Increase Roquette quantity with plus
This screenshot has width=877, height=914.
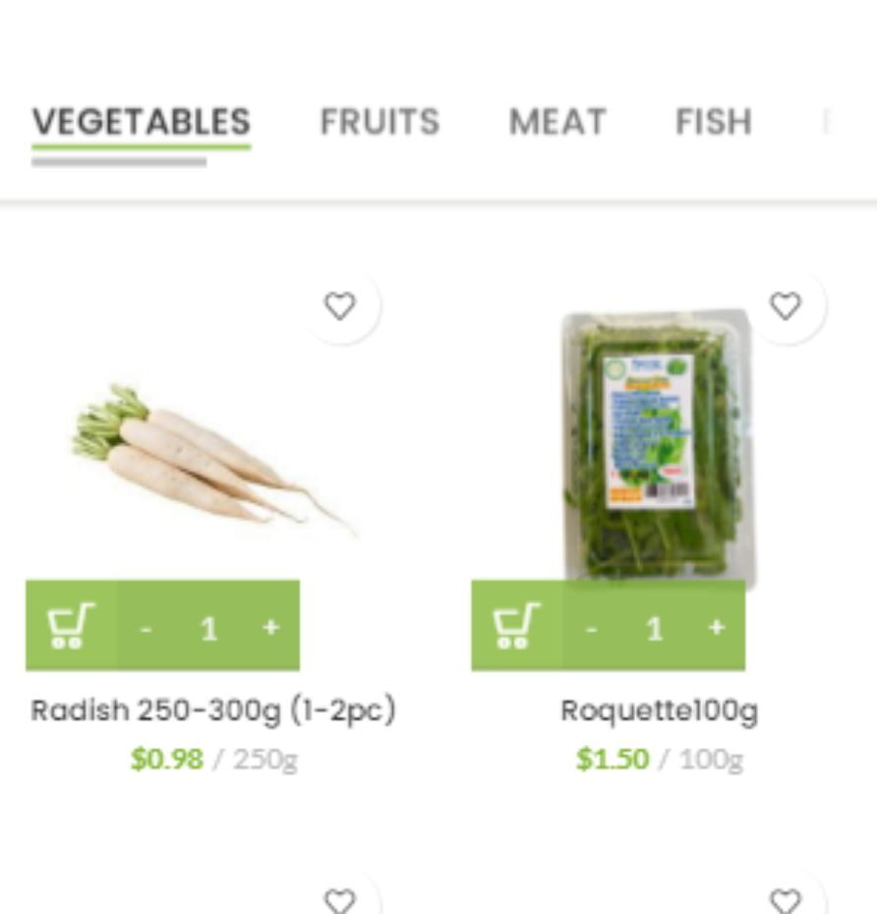(716, 627)
